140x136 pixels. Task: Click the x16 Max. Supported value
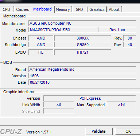121,104
